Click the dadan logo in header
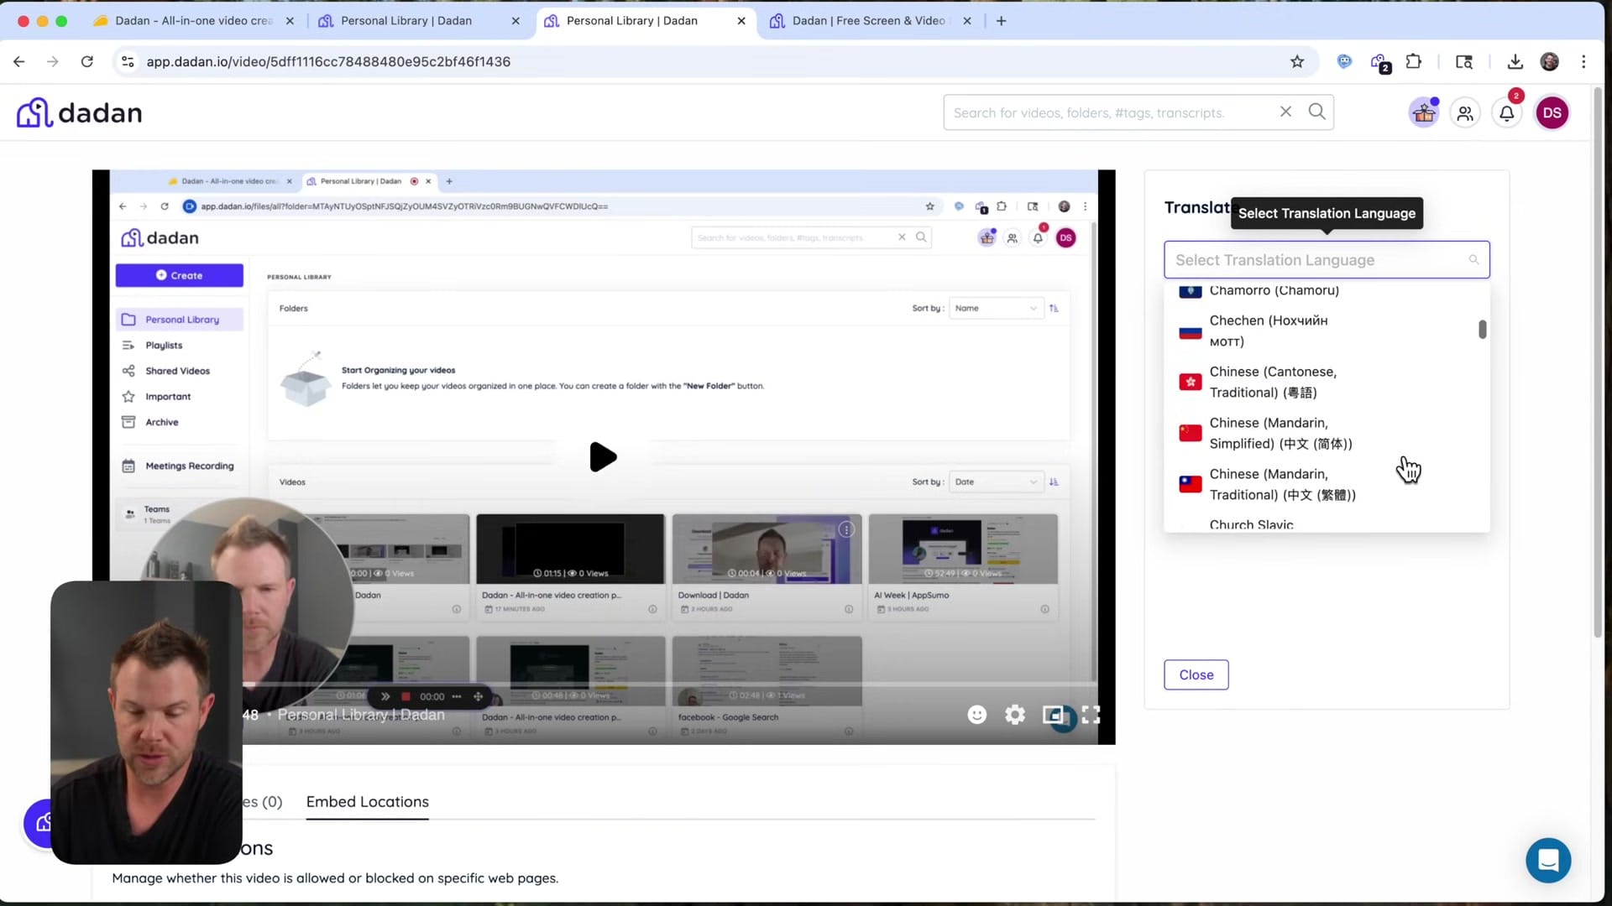 [80, 112]
